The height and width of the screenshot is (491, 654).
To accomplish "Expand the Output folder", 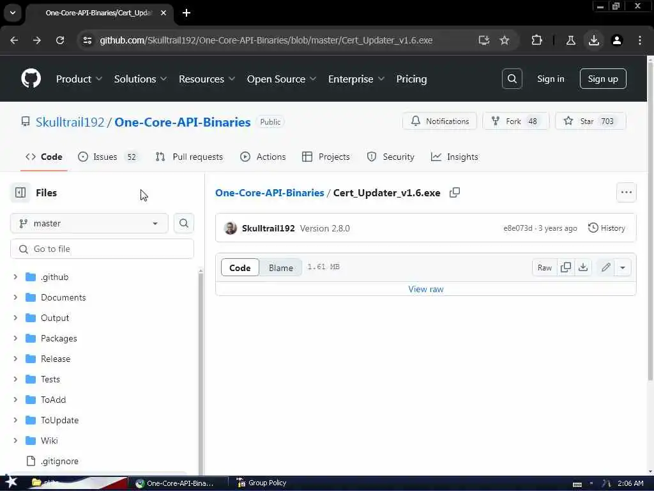I will pos(15,318).
